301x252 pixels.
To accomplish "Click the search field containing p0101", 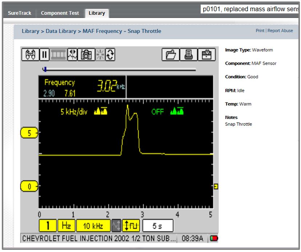I will tap(250, 9).
